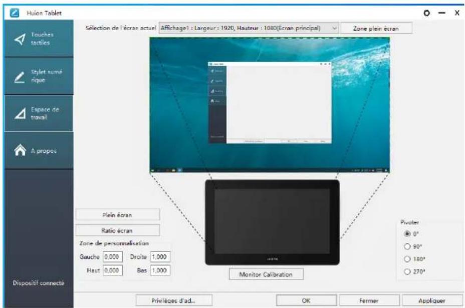The image size is (465, 308).
Task: Click the Appliquer button
Action: pyautogui.click(x=432, y=300)
